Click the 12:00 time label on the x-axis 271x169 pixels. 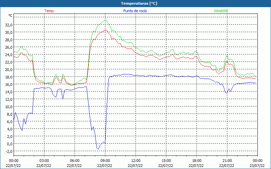tap(136, 161)
